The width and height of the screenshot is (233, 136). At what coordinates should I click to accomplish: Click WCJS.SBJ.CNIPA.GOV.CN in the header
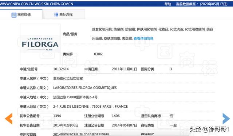tap(54, 4)
